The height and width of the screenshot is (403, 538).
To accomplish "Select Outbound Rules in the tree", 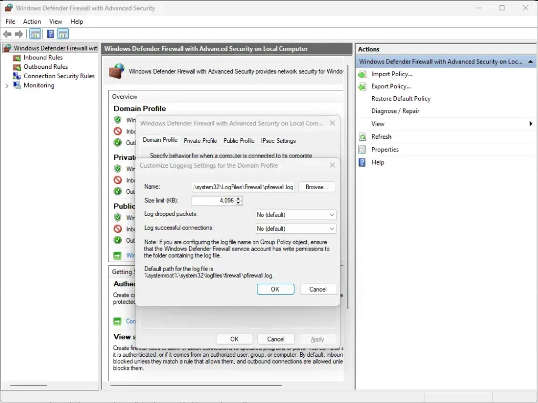I will [x=46, y=67].
